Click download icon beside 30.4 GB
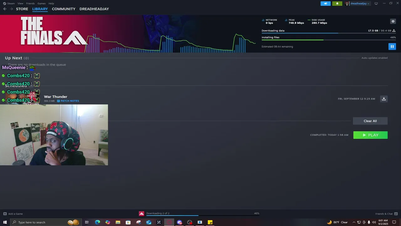The image size is (401, 226). pyautogui.click(x=394, y=30)
